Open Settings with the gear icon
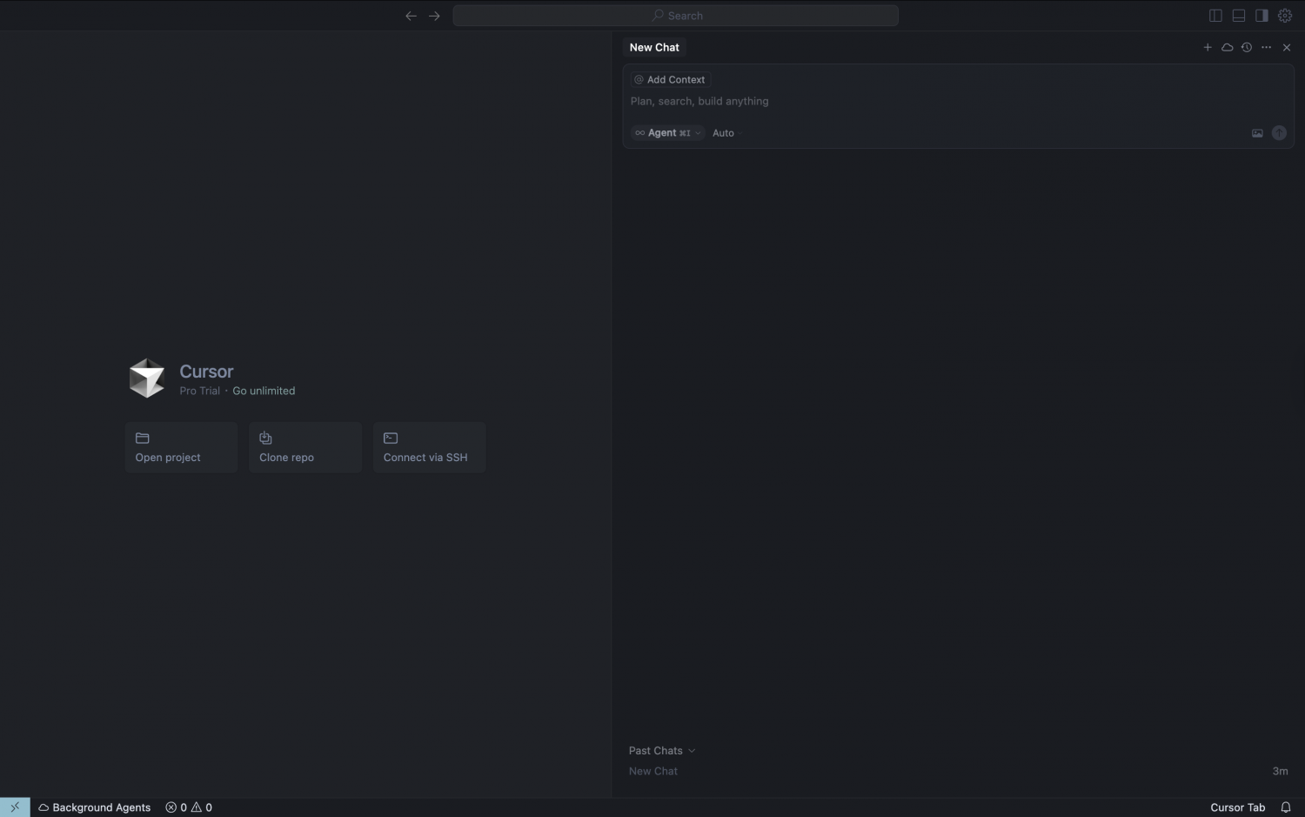 (1285, 15)
